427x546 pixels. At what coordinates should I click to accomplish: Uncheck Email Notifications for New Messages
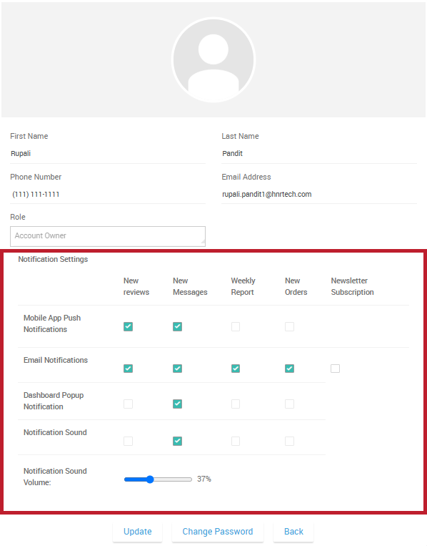coord(178,369)
